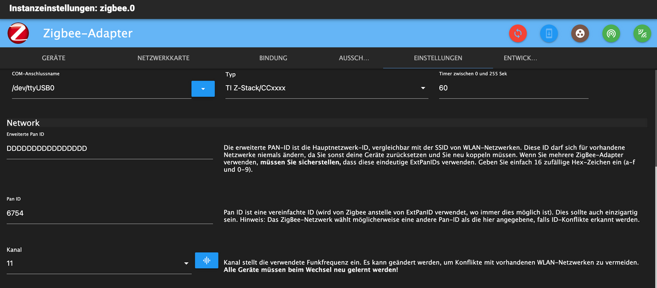Open the Typ dropdown TI Z-Stack/CCxxxx

[x=327, y=88]
